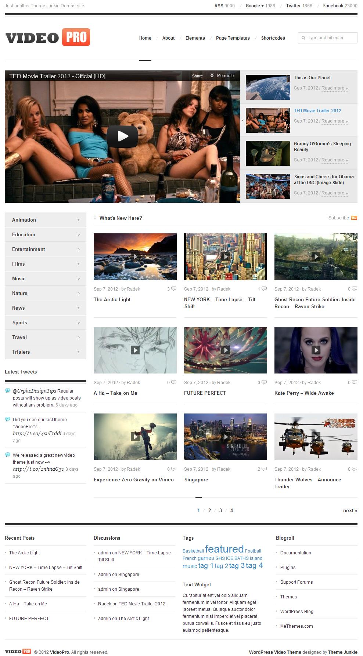Follow the Twitter 1866 link
Viewport: 363px width, 656px height.
[x=299, y=6]
